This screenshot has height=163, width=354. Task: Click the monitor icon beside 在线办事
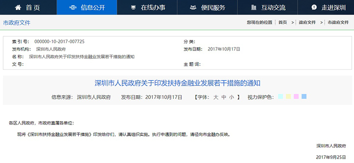click(x=133, y=8)
